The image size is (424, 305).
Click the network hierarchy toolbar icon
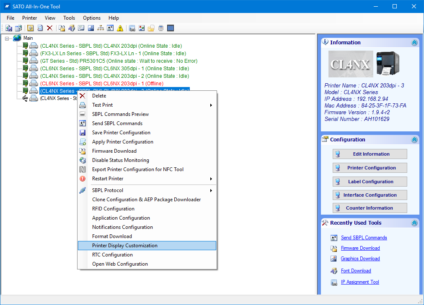point(101,28)
